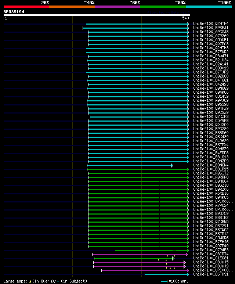Open the UniRef100_Q2HTH4 hit

coord(211,24)
